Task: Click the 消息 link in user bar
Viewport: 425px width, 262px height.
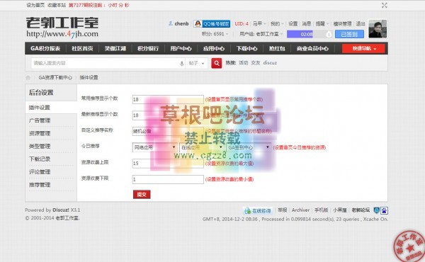Action: pos(306,24)
